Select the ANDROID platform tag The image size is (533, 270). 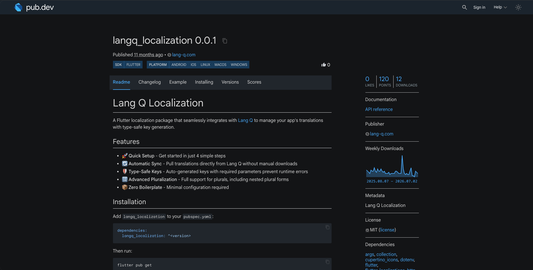[x=179, y=65]
